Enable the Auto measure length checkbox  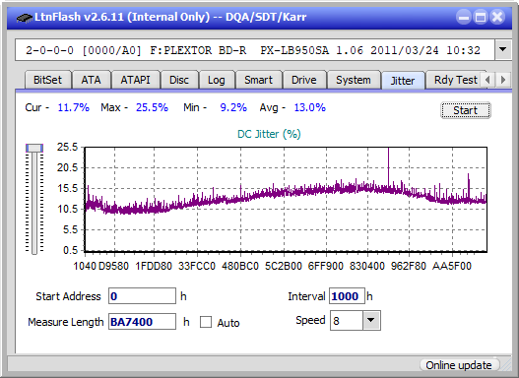(x=206, y=322)
